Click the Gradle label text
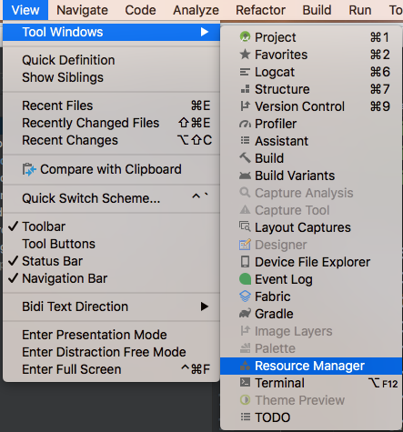Viewport: 403px width, 432px height. coord(274,314)
